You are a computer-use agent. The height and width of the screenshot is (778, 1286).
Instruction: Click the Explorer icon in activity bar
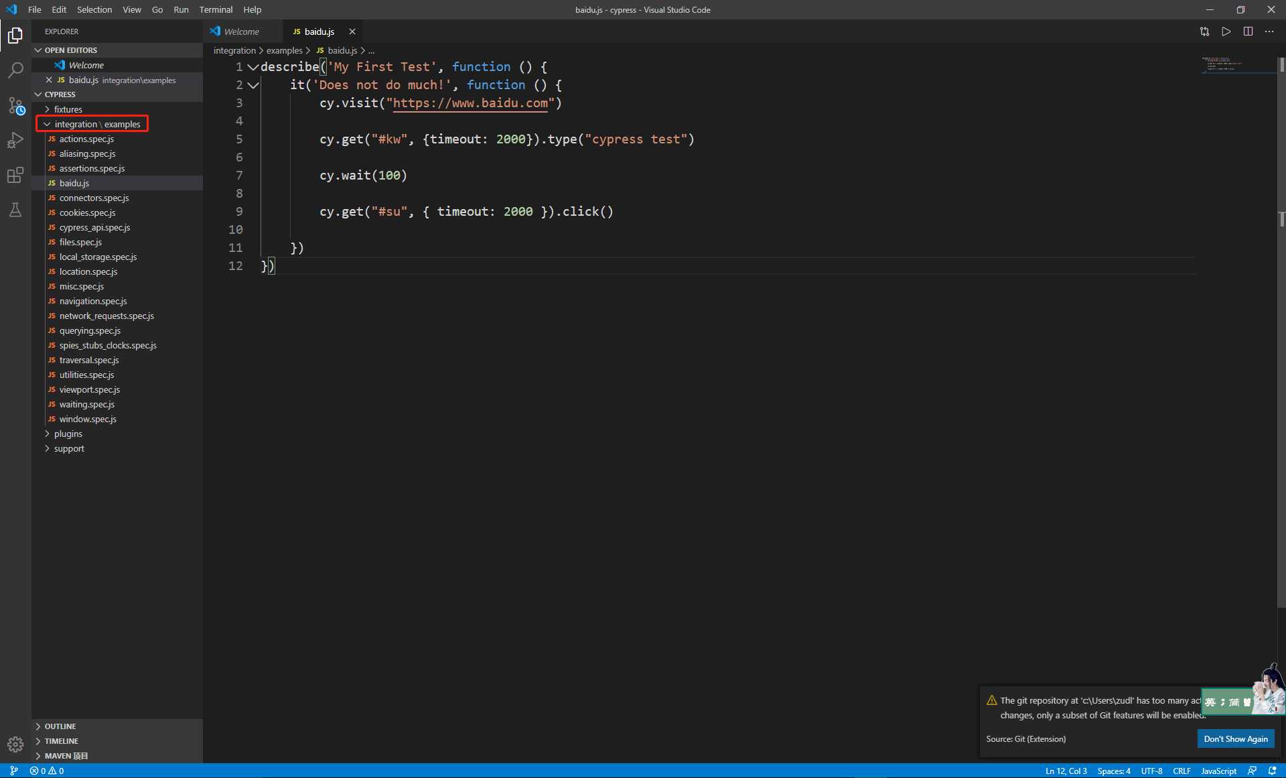[15, 33]
